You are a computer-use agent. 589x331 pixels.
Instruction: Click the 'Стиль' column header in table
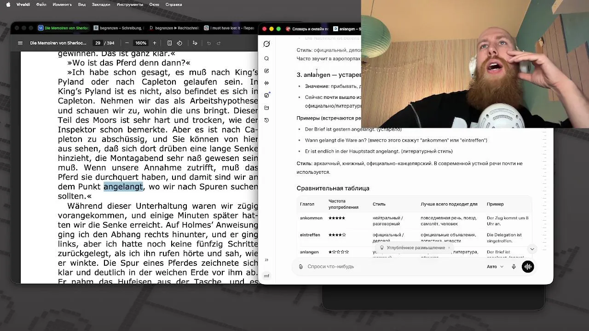(x=379, y=204)
